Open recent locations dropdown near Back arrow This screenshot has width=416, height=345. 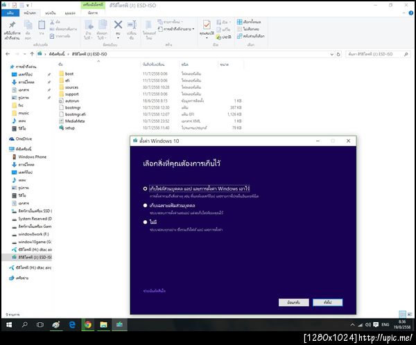coord(25,54)
